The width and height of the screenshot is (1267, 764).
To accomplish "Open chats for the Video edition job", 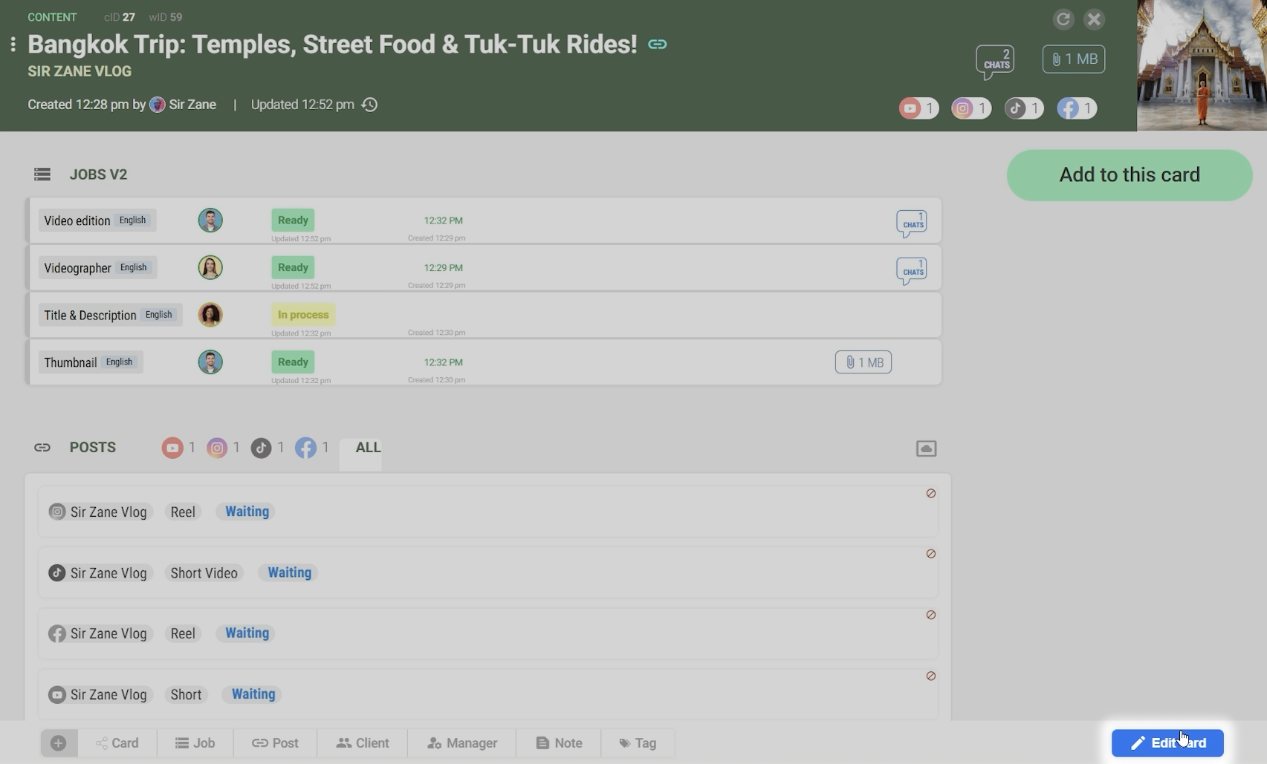I will 911,222.
